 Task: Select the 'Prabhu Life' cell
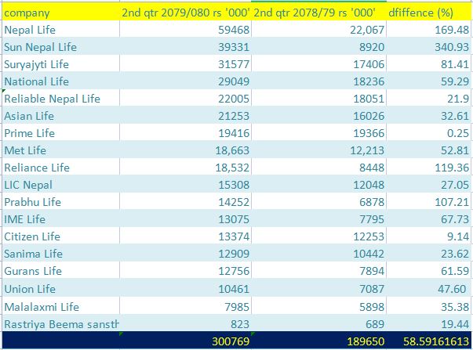coord(60,201)
